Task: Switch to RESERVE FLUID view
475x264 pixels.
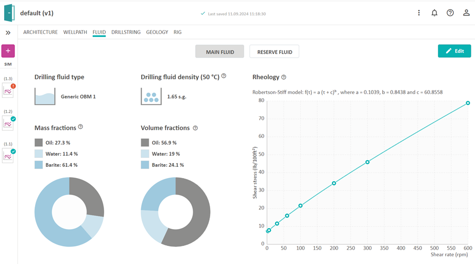Action: click(x=274, y=52)
